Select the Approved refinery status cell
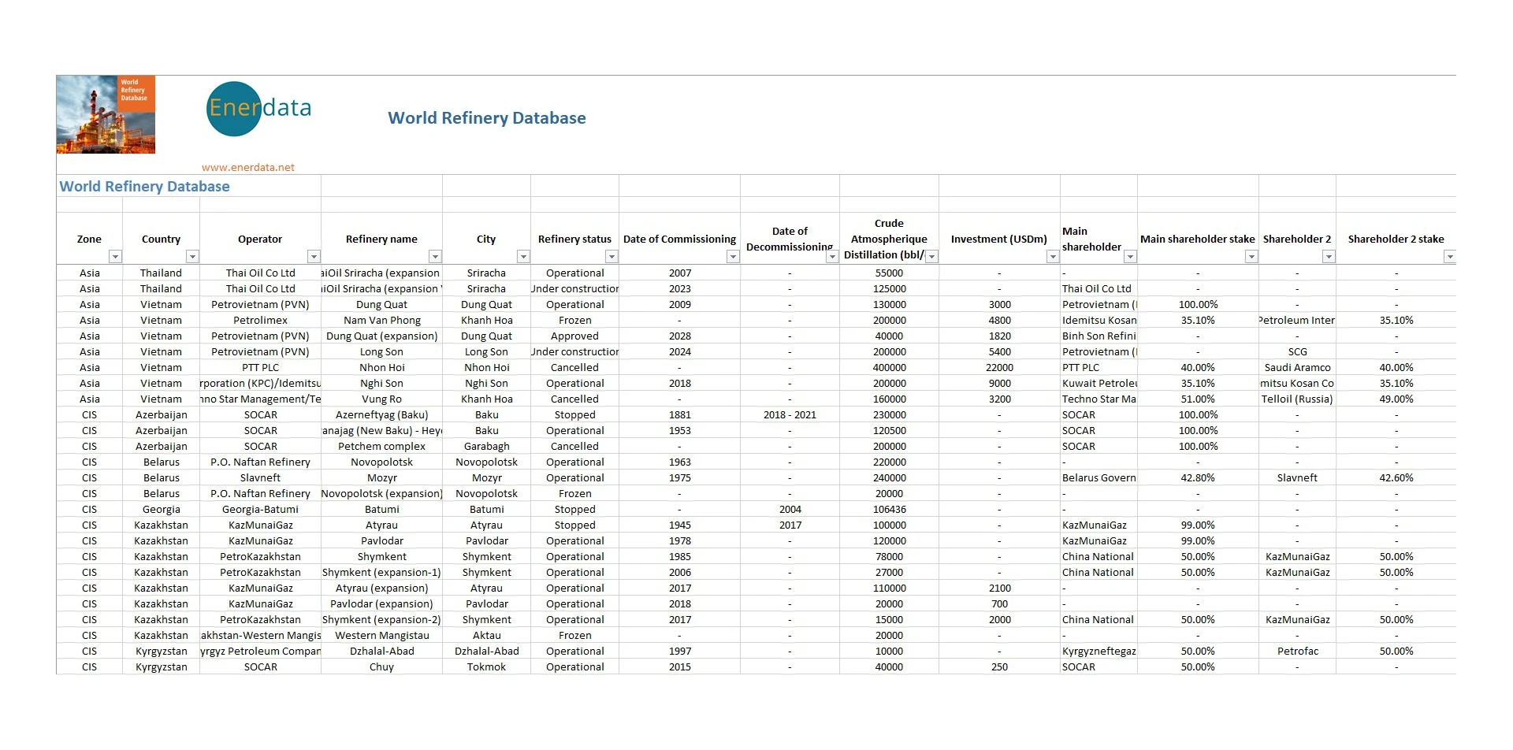This screenshot has width=1513, height=750. pos(574,336)
